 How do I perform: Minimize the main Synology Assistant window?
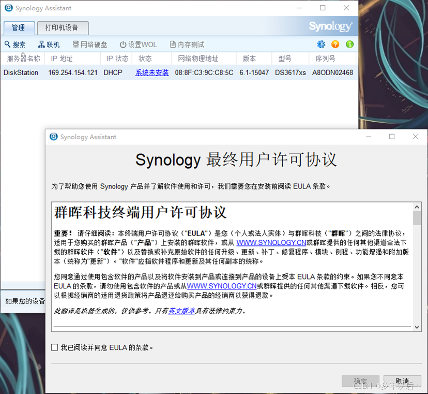click(299, 8)
